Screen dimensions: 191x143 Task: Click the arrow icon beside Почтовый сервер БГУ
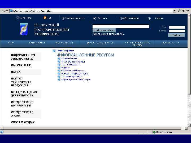59,77
